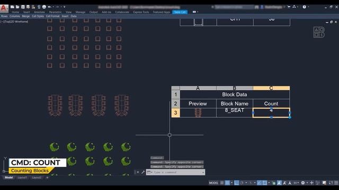
Task: Click the gear workspace switching icon
Action: 303,183
